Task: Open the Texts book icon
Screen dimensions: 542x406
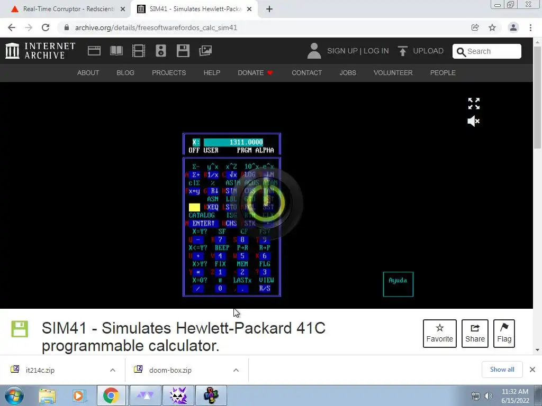Action: point(116,51)
